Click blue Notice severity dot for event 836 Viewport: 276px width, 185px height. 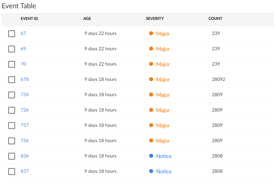[x=151, y=156]
